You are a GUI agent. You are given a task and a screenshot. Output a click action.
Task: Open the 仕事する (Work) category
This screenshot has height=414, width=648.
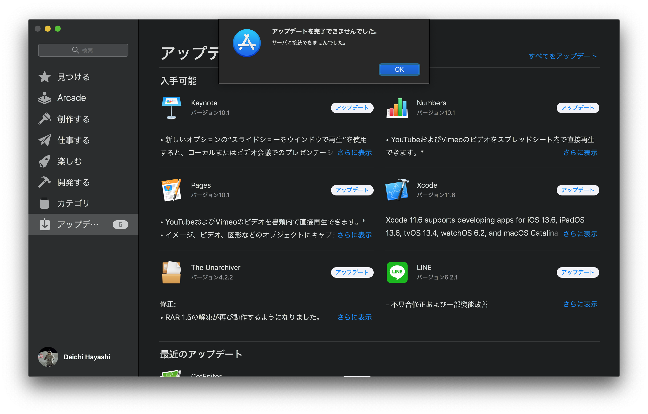[73, 140]
